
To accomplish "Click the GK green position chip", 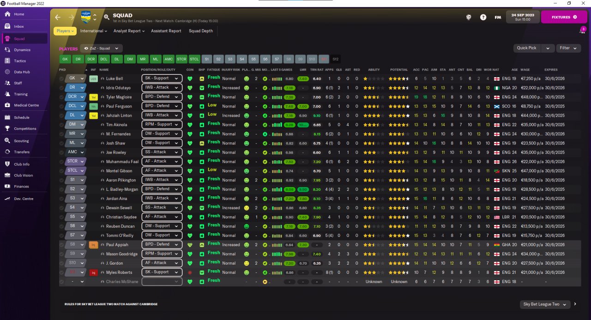I will click(65, 59).
